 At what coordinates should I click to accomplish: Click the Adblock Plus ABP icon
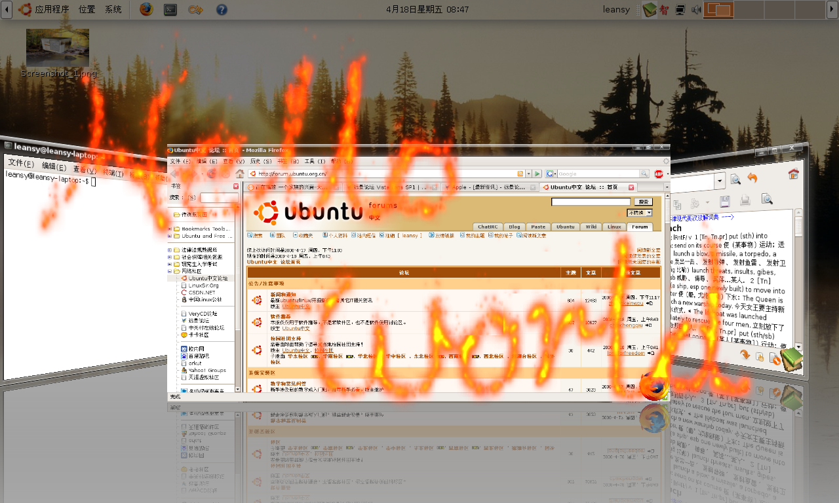659,174
